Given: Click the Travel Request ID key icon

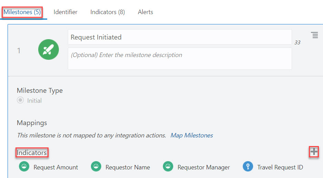Looking at the screenshot, I should 248,167.
